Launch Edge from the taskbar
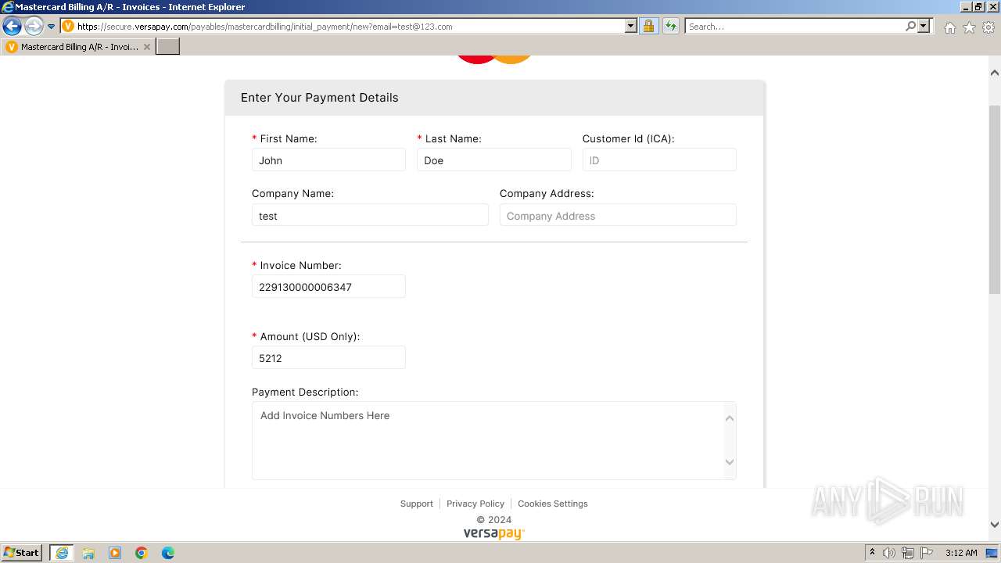The image size is (1001, 563). pyautogui.click(x=168, y=553)
